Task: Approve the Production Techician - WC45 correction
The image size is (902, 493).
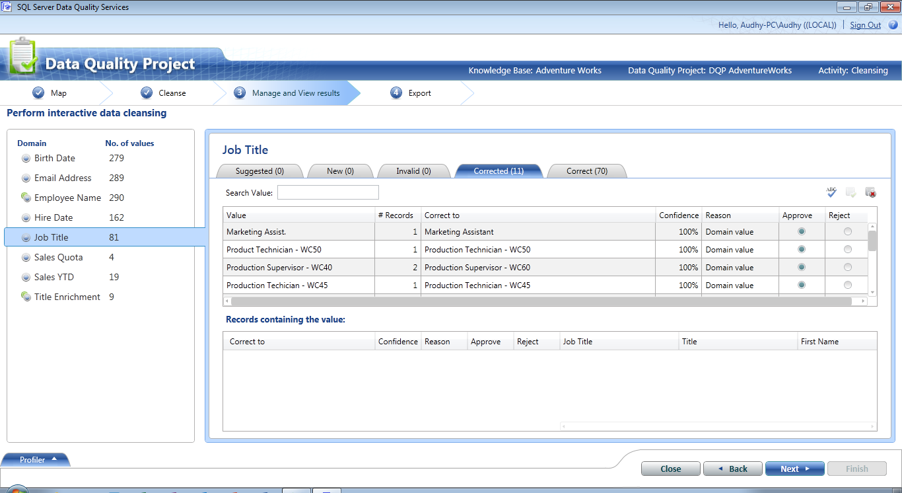Action: (801, 285)
